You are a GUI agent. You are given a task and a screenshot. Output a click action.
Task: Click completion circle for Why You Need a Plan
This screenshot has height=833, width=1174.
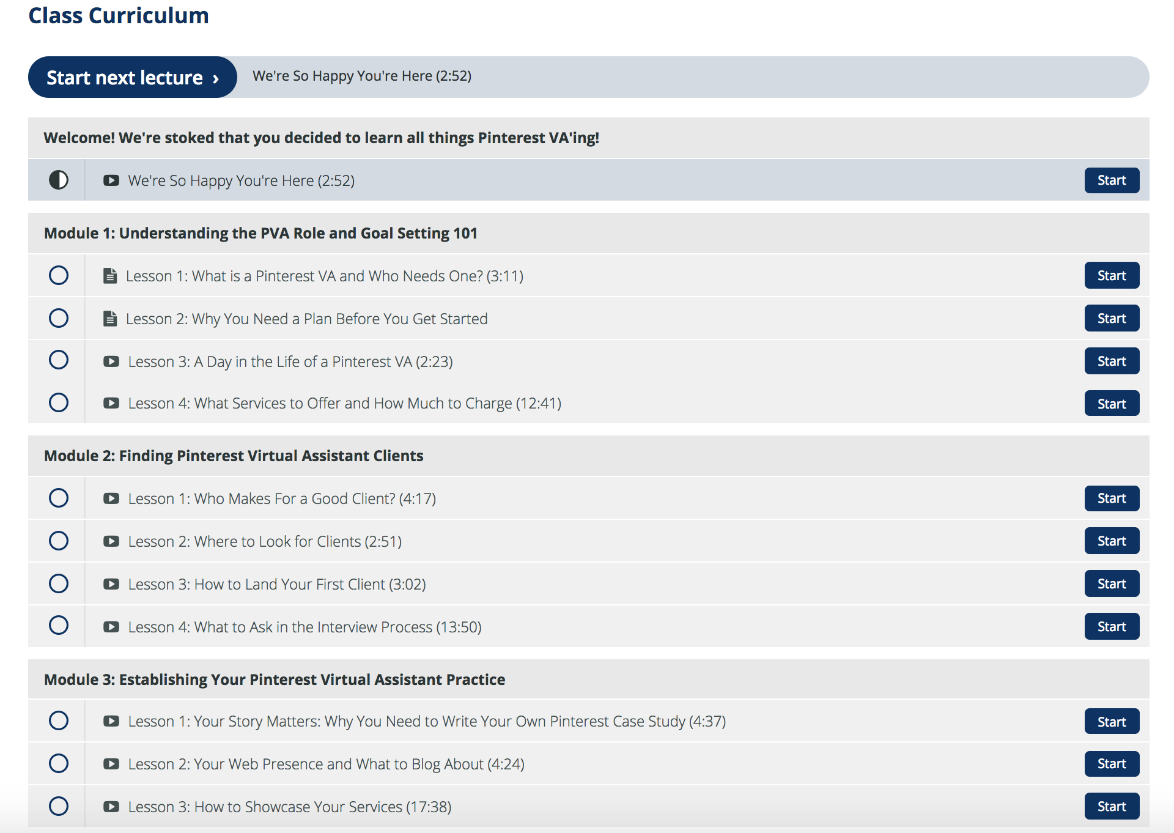coord(59,318)
